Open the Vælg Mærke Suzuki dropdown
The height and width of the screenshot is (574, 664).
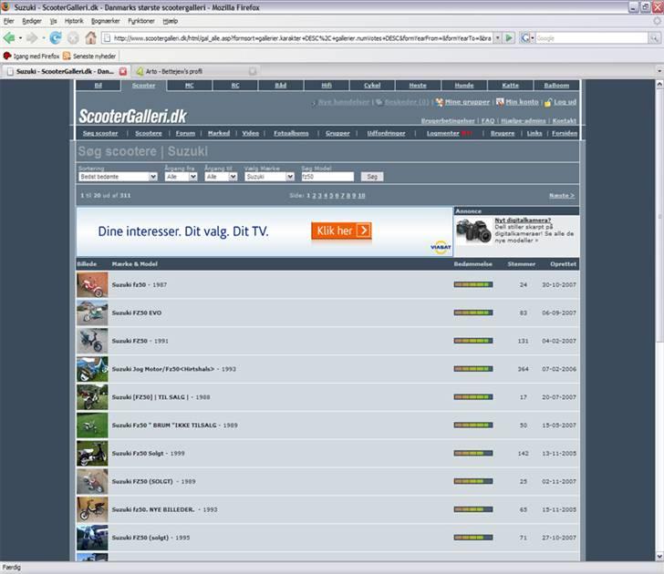(x=270, y=177)
